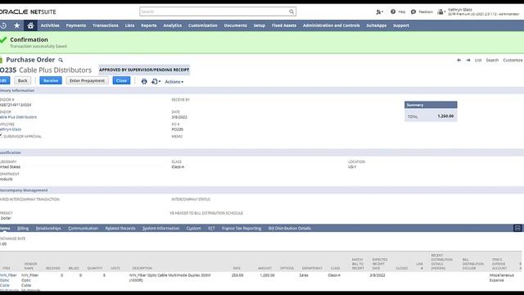The width and height of the screenshot is (524, 295).
Task: Open the Documents menu
Action: coord(235,25)
